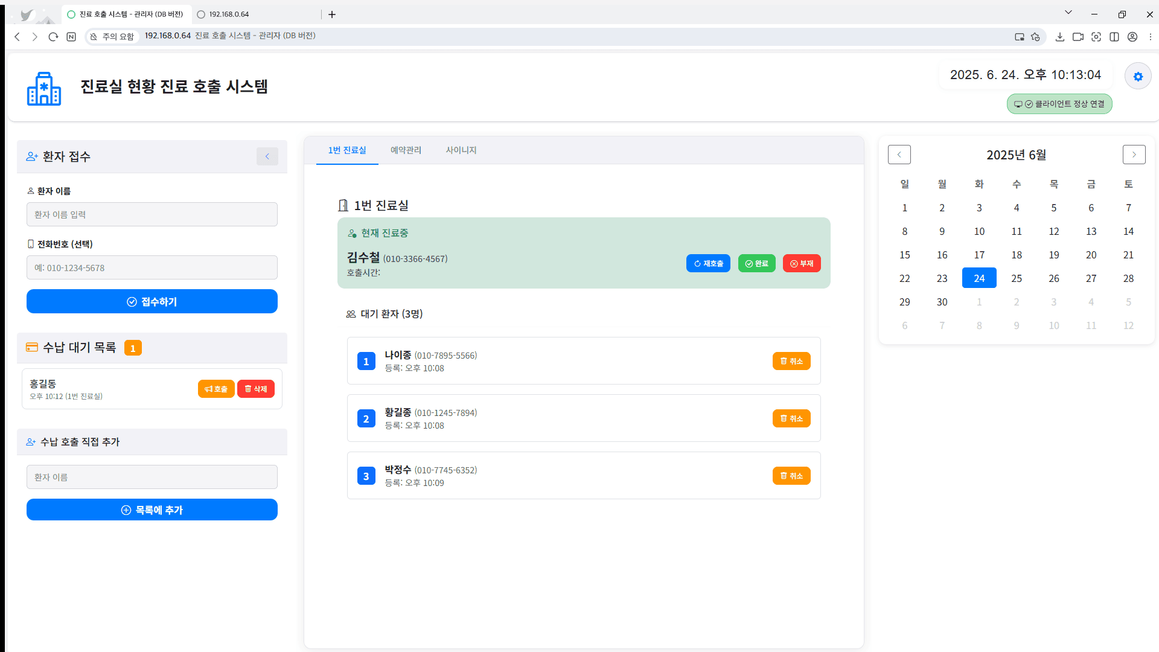Mark 김수철 consultation as 완료
The image size is (1159, 652).
756,263
